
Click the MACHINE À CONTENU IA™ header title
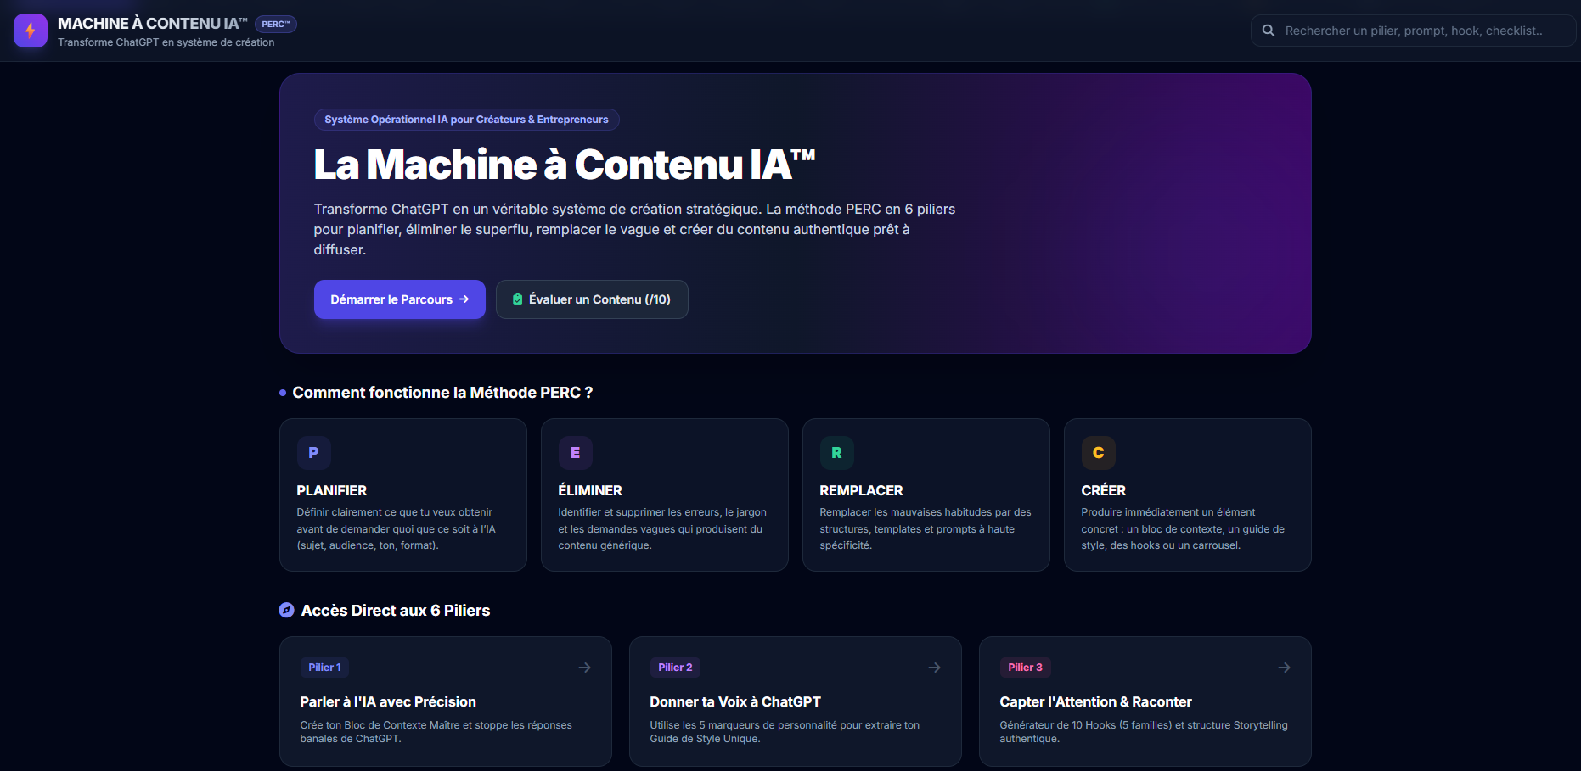(x=153, y=24)
